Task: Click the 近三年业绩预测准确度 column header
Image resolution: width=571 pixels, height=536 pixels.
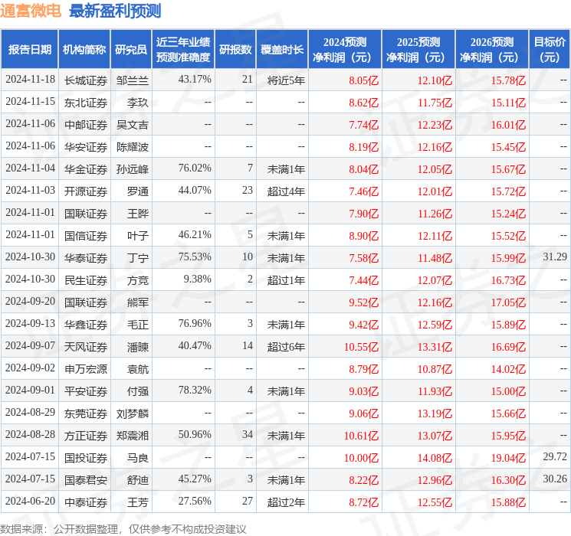Action: point(183,50)
